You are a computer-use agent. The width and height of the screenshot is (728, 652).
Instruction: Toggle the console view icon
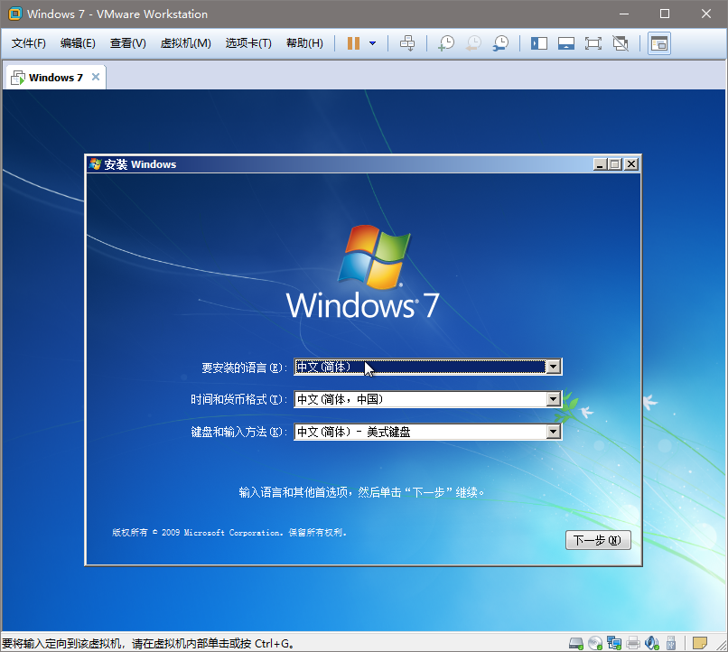tap(658, 43)
